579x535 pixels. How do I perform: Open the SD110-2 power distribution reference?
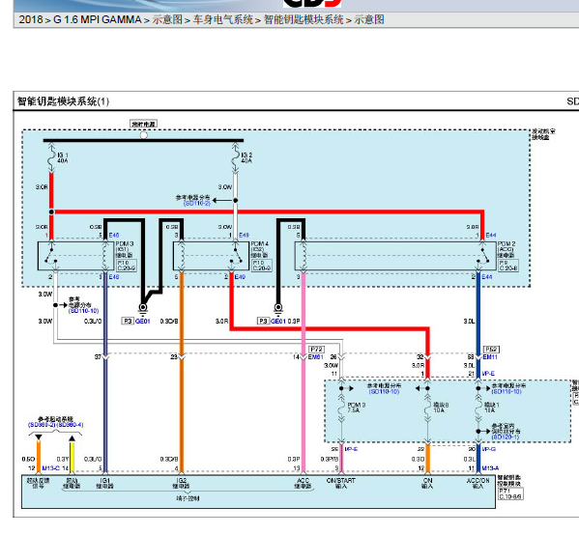tap(197, 204)
